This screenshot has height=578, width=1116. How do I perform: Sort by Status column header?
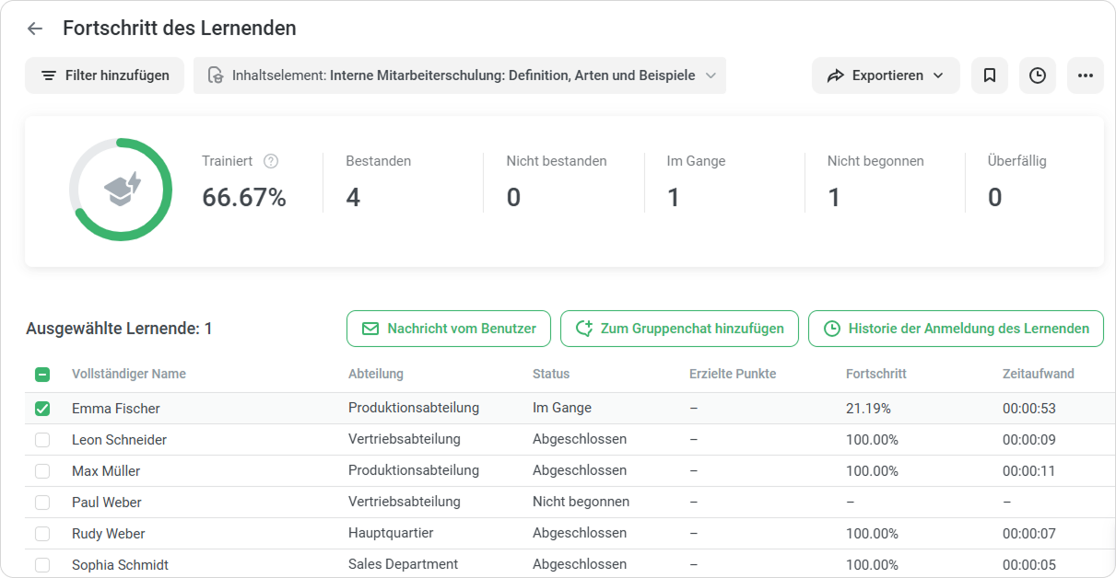[x=551, y=374]
